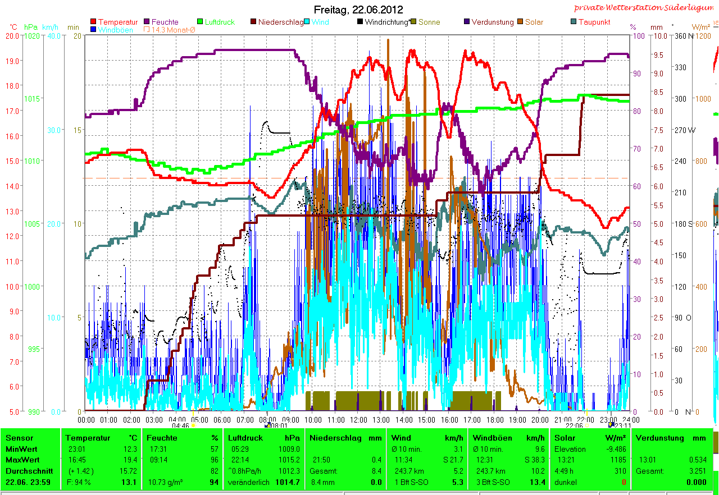Click the olive Sonne legend square
The width and height of the screenshot is (719, 495).
[413, 22]
